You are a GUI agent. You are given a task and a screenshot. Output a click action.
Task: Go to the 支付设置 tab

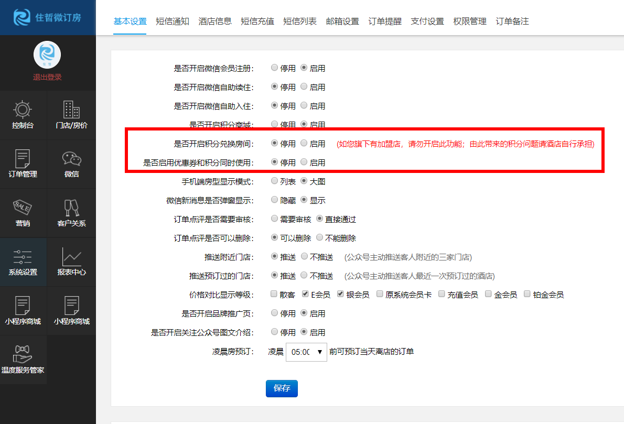pyautogui.click(x=427, y=21)
